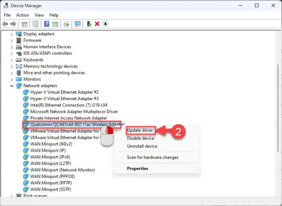Click the Back arrow toolbar icon

click(x=5, y=24)
